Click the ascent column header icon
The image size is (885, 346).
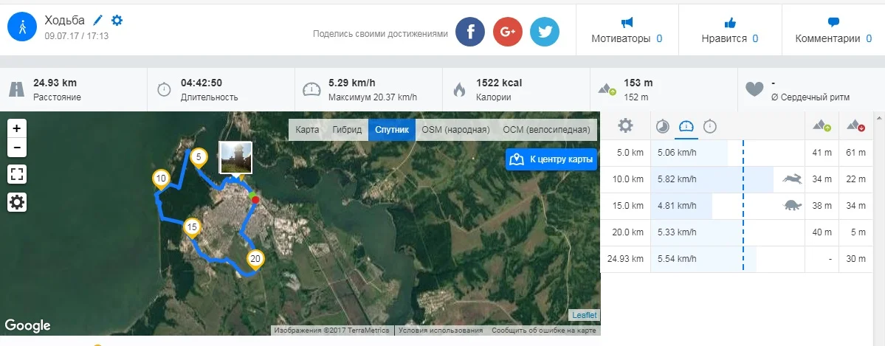click(x=822, y=126)
